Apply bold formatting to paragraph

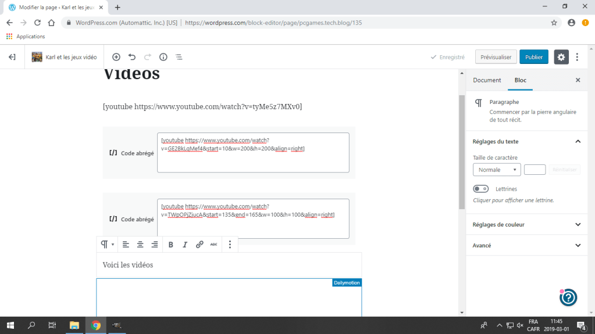171,245
